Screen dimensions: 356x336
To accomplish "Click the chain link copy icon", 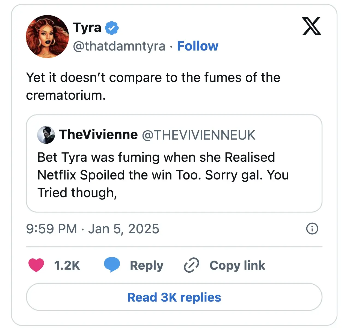I will tap(191, 265).
